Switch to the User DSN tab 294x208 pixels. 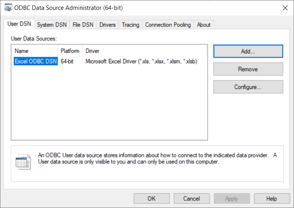point(19,24)
